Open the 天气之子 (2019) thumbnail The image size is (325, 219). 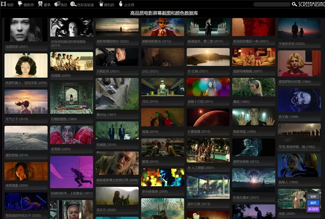tap(26, 101)
